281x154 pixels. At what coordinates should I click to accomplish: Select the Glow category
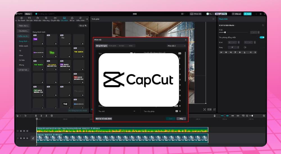[21, 55]
